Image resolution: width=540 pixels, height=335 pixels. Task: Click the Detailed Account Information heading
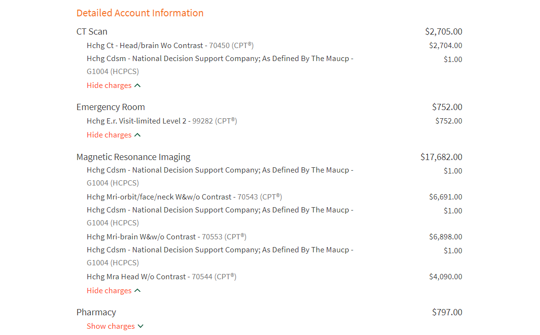pos(140,13)
